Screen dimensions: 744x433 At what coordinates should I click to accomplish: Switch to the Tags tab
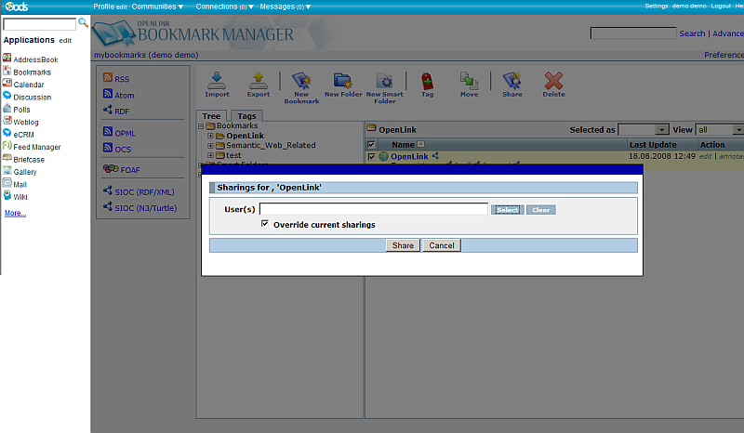(246, 116)
